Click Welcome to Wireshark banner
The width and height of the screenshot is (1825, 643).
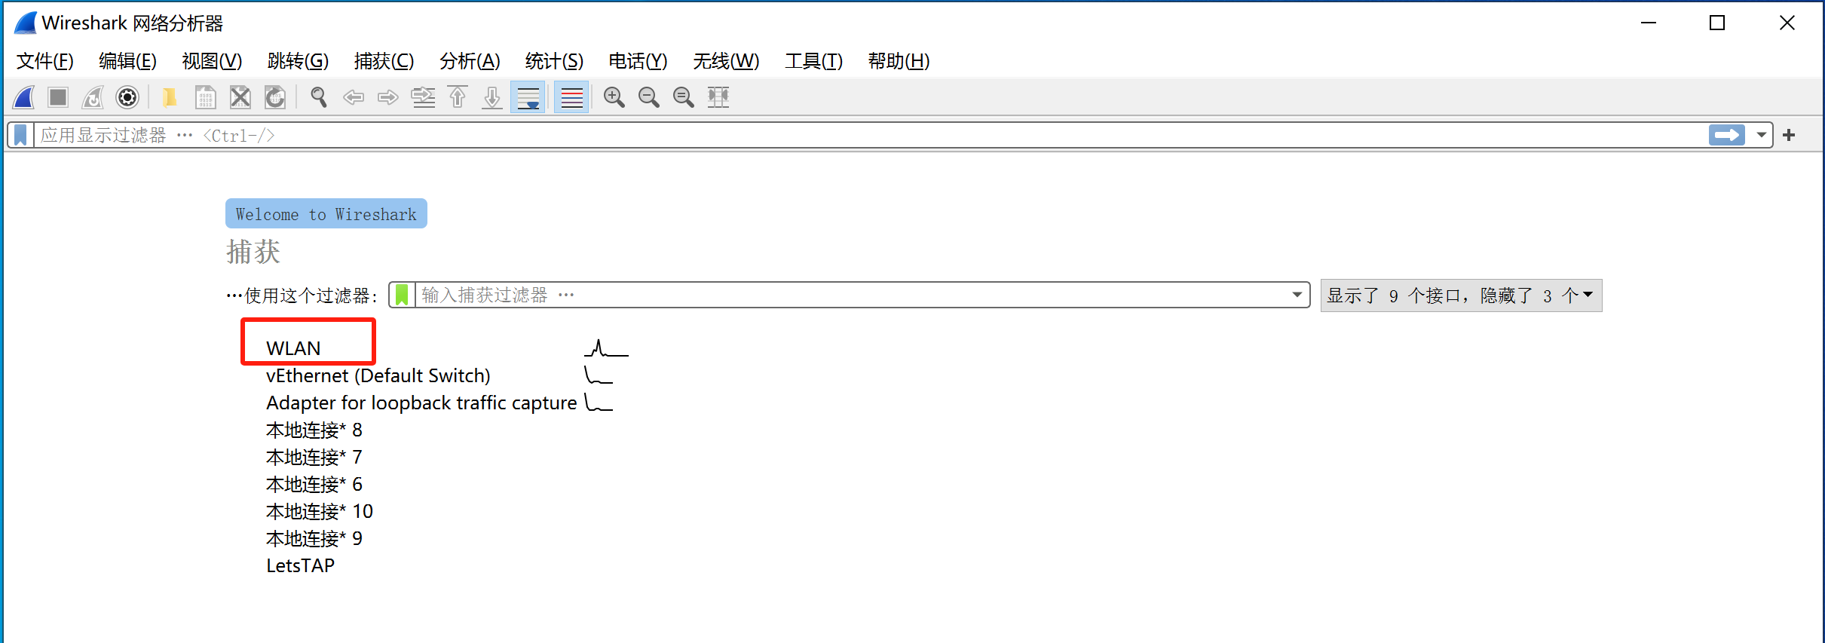[326, 214]
